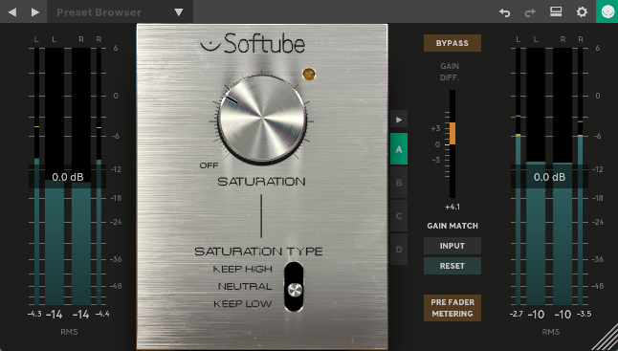The height and width of the screenshot is (351, 618).
Task: Set saturation type to KEEP LOW
Action: pos(242,304)
